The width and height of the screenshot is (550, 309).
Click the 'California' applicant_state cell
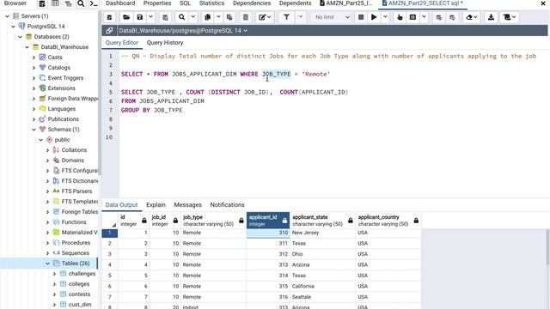tap(322, 286)
